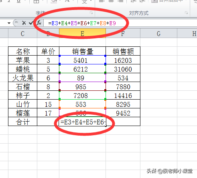Image resolution: width=197 pixels, height=178 pixels.
Task: Select column C header
Action: coord(22,34)
